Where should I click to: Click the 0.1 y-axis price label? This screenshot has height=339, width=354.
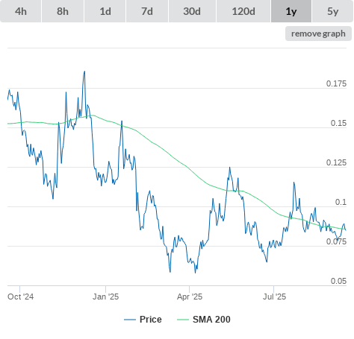tap(341, 202)
